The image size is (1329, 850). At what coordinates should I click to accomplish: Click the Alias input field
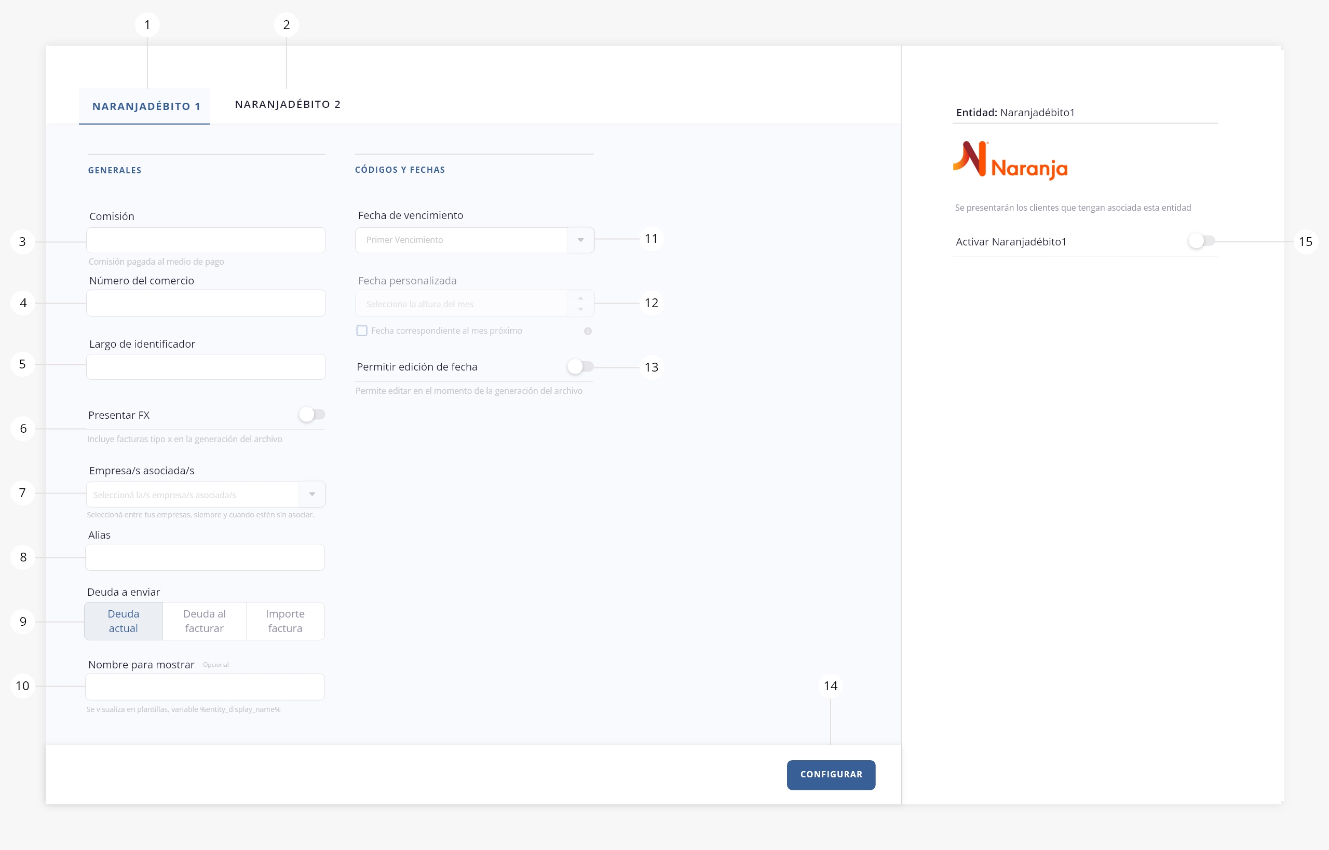pyautogui.click(x=205, y=557)
